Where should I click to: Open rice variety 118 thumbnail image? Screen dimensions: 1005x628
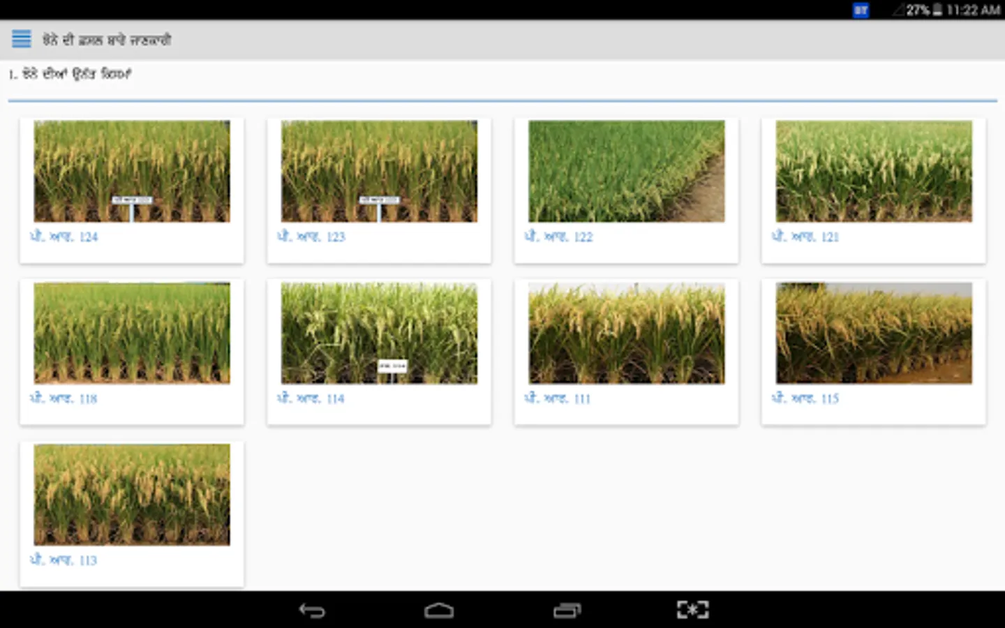132,333
